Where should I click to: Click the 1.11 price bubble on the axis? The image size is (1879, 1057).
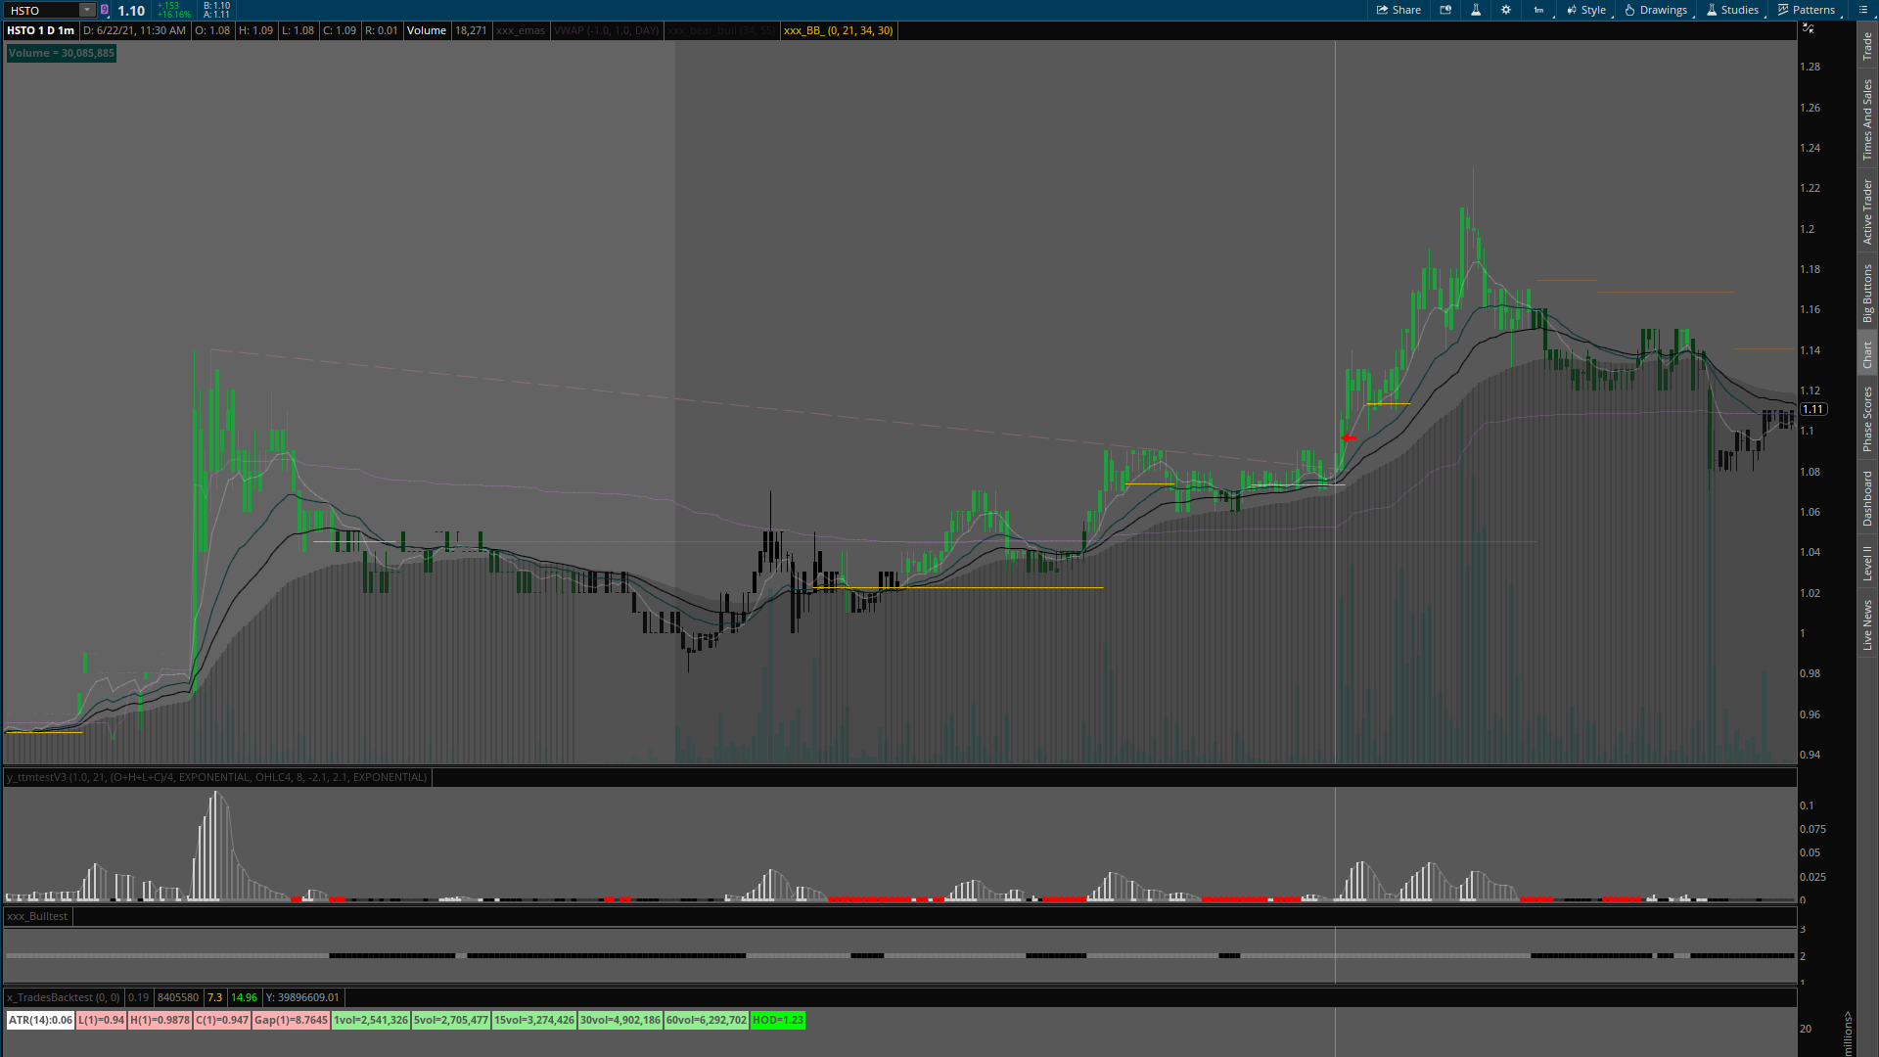click(x=1813, y=409)
